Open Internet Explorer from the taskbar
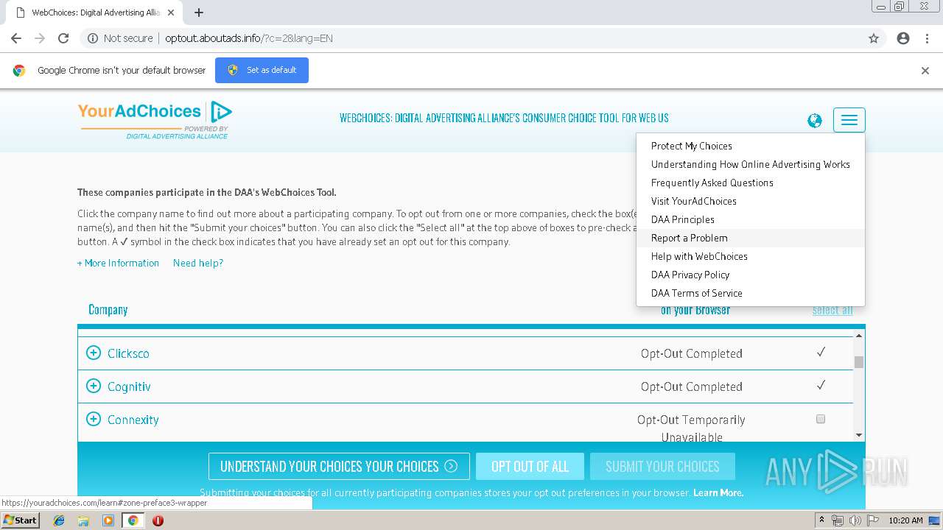 59,520
